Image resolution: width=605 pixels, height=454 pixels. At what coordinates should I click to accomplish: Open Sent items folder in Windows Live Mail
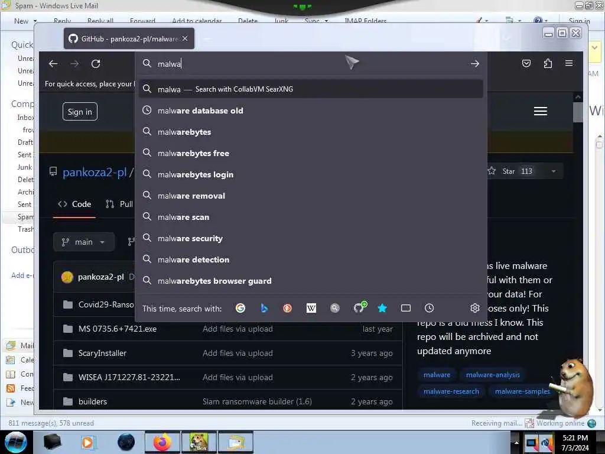pos(24,155)
